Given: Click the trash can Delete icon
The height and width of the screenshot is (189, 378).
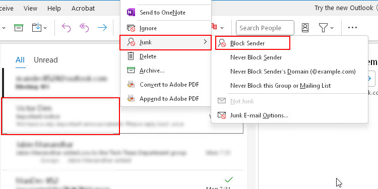Looking at the screenshot, I should tap(131, 56).
